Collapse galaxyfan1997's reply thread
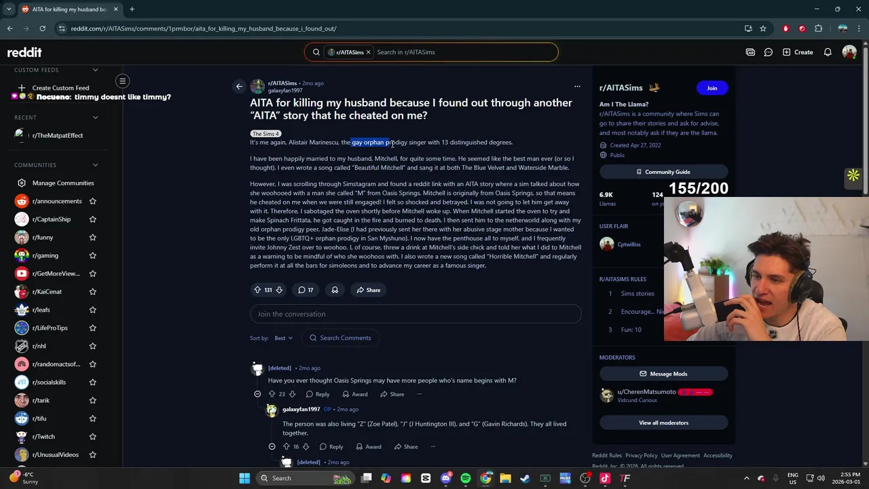This screenshot has height=489, width=869. click(272, 447)
